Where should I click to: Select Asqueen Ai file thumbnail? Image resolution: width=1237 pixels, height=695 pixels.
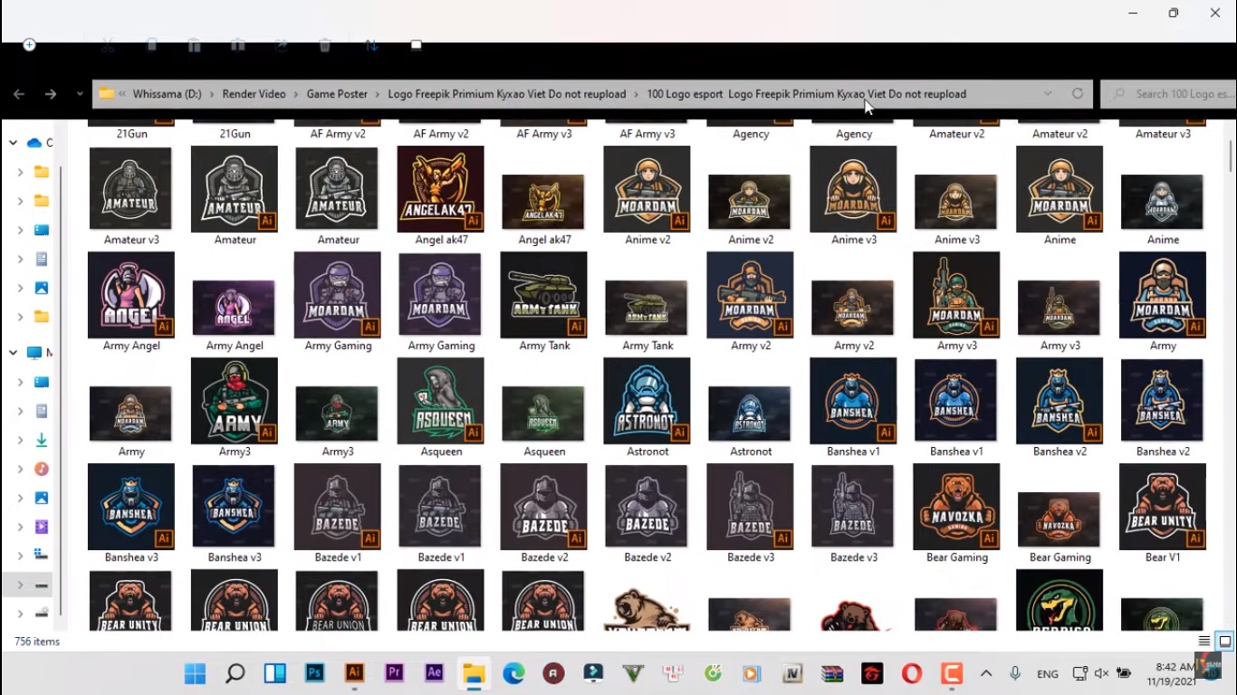441,401
